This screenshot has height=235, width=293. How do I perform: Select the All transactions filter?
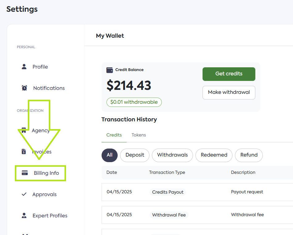click(x=110, y=155)
